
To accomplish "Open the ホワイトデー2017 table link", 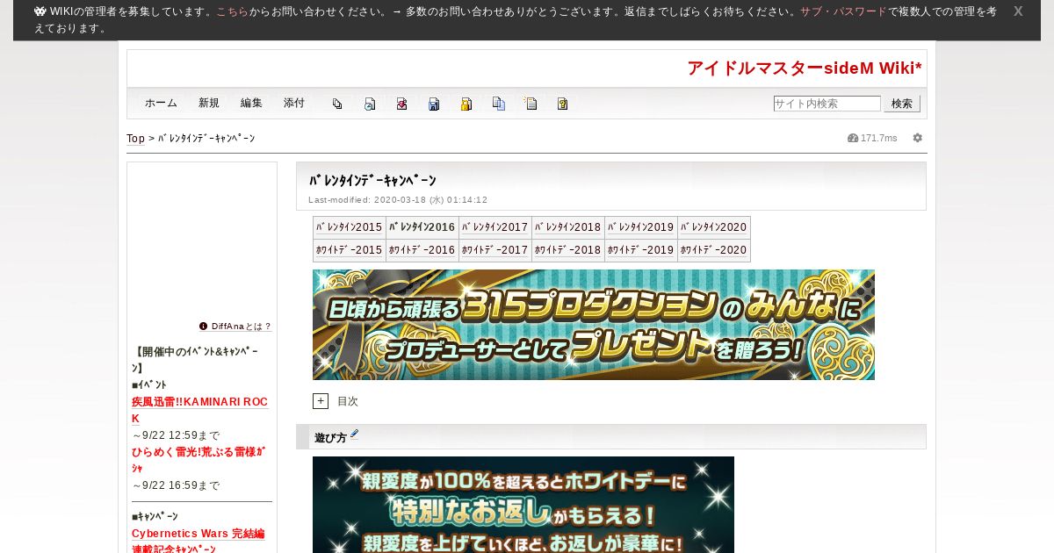I will (495, 250).
